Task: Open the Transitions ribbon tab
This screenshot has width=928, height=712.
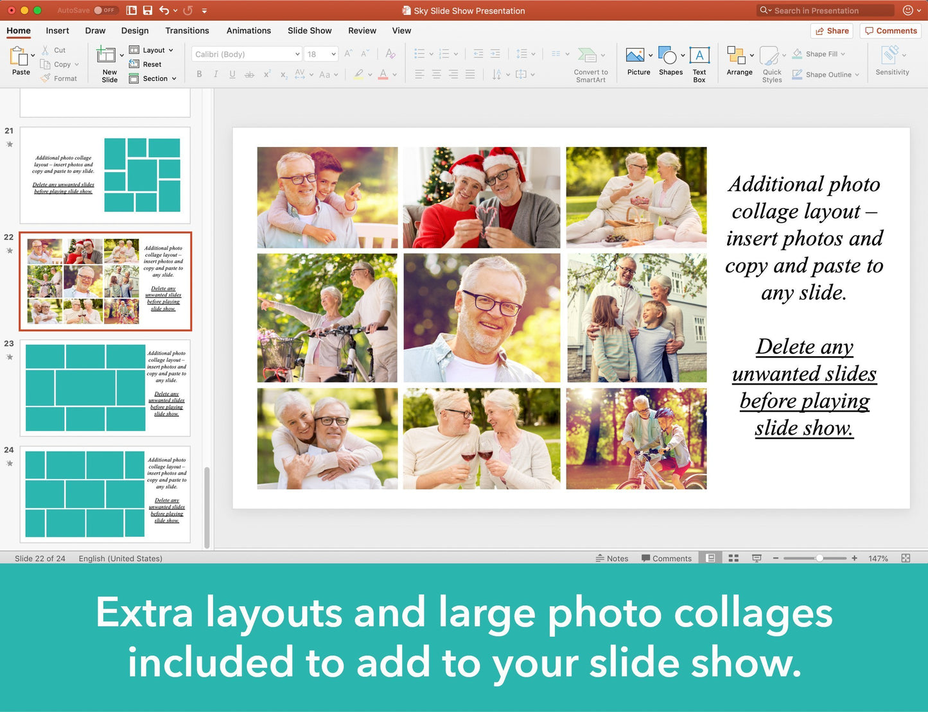Action: [x=187, y=30]
